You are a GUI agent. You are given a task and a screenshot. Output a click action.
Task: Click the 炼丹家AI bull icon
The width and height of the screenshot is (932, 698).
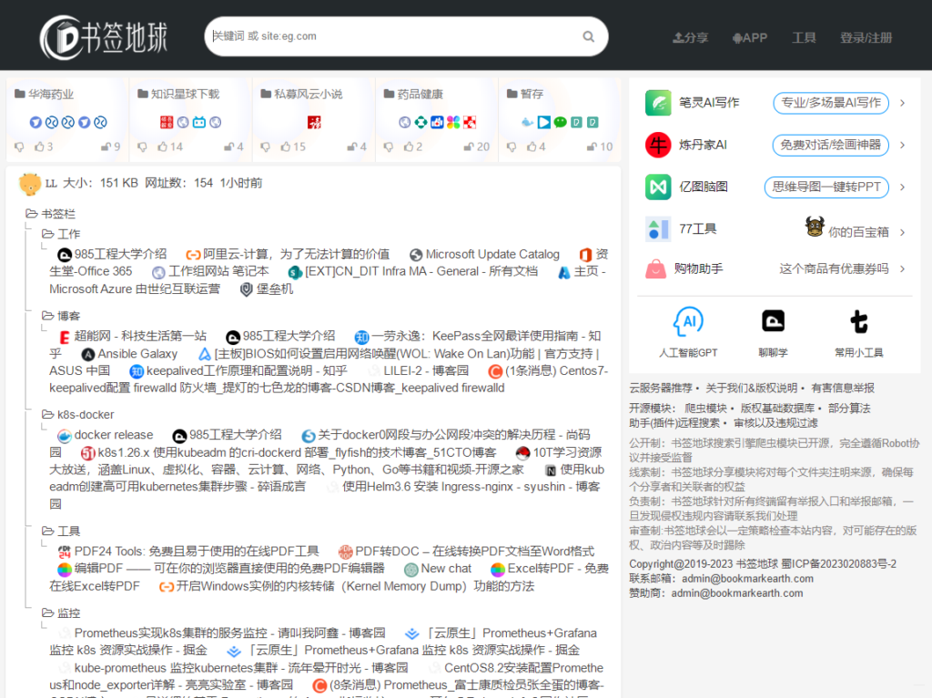pos(657,144)
